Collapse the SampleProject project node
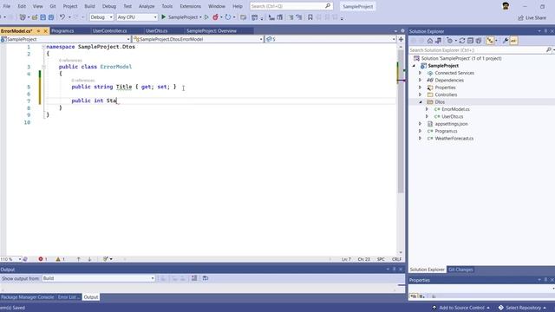The height and width of the screenshot is (312, 555). click(x=414, y=66)
